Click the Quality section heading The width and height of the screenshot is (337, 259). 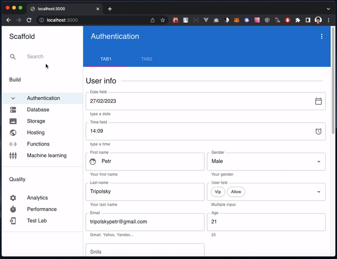tap(17, 180)
